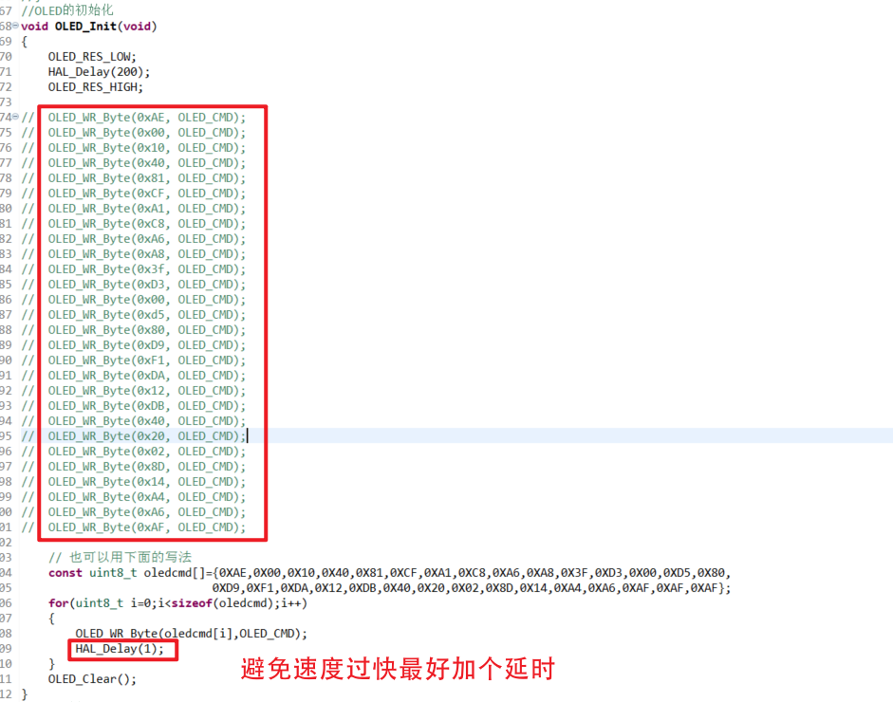Click line number 70 in the gutter
This screenshot has width=893, height=702.
click(6, 56)
